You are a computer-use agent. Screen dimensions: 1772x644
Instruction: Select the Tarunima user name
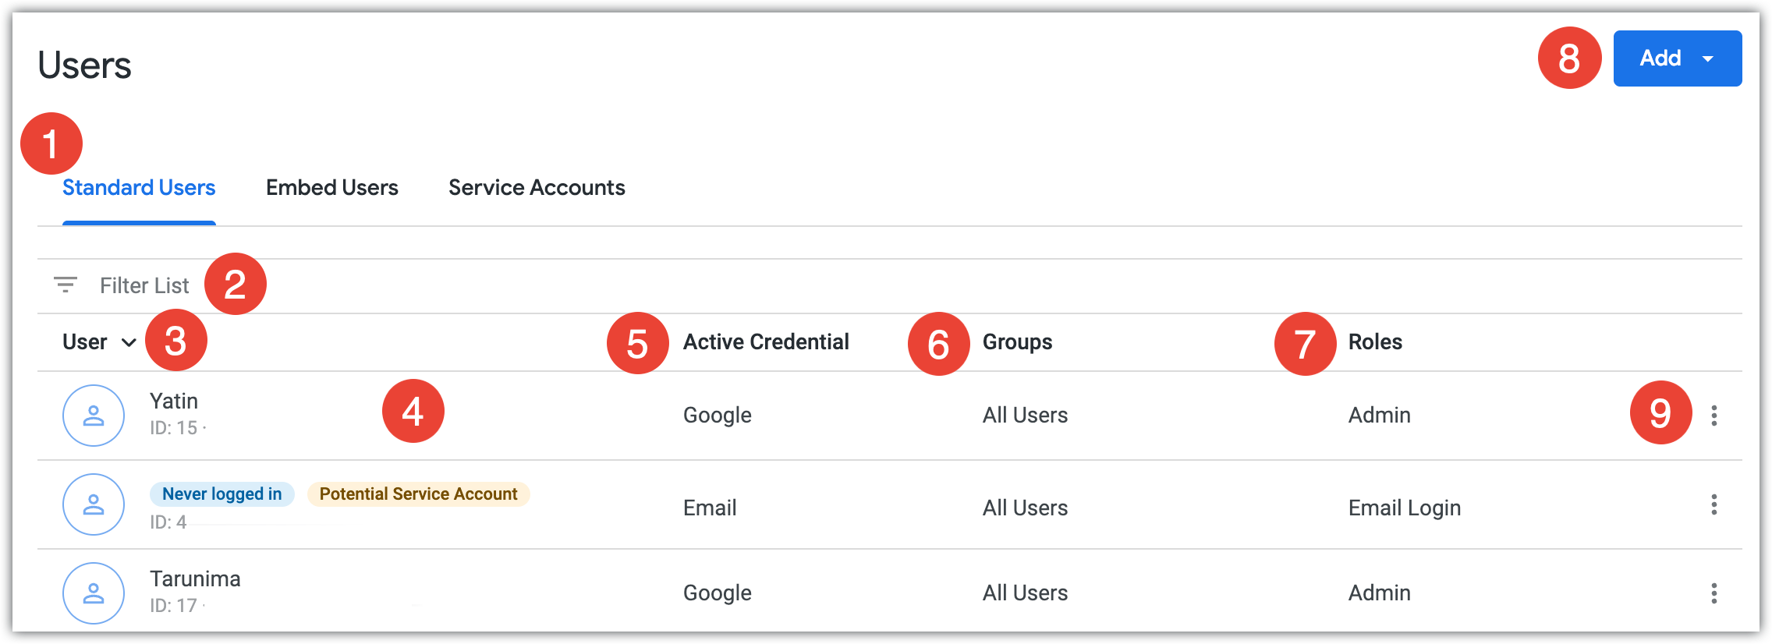click(195, 579)
